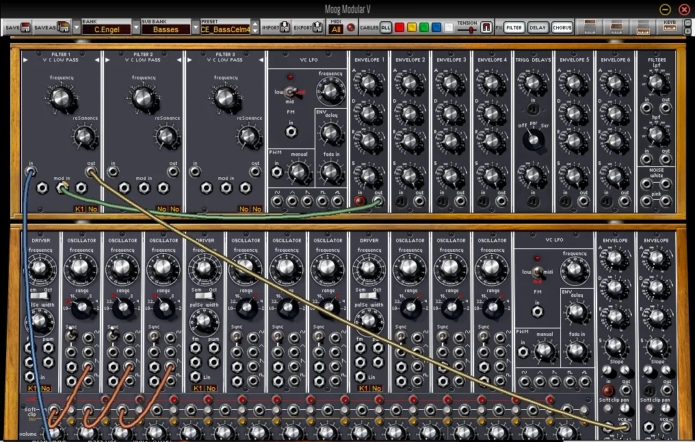Show the first synth cabinet view icon

click(590, 27)
